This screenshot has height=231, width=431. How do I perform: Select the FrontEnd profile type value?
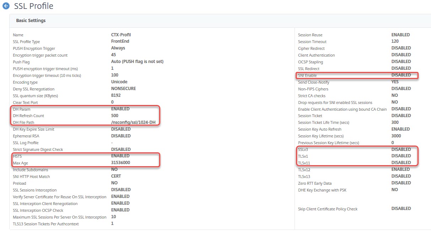pyautogui.click(x=120, y=41)
